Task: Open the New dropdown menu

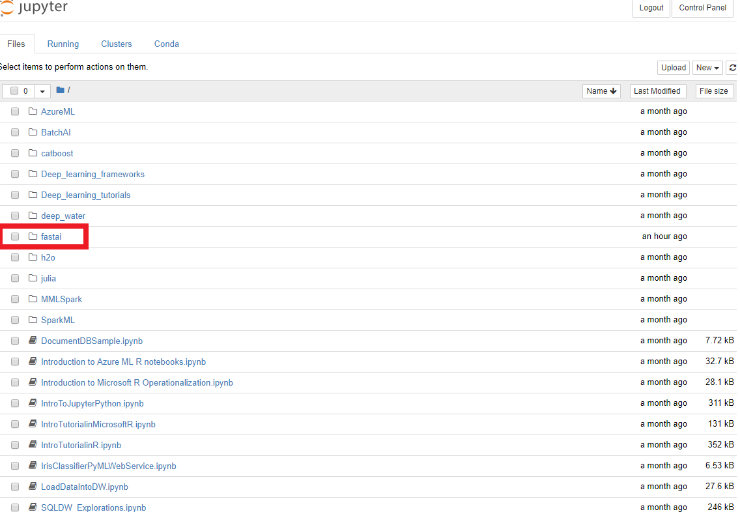Action: [707, 68]
